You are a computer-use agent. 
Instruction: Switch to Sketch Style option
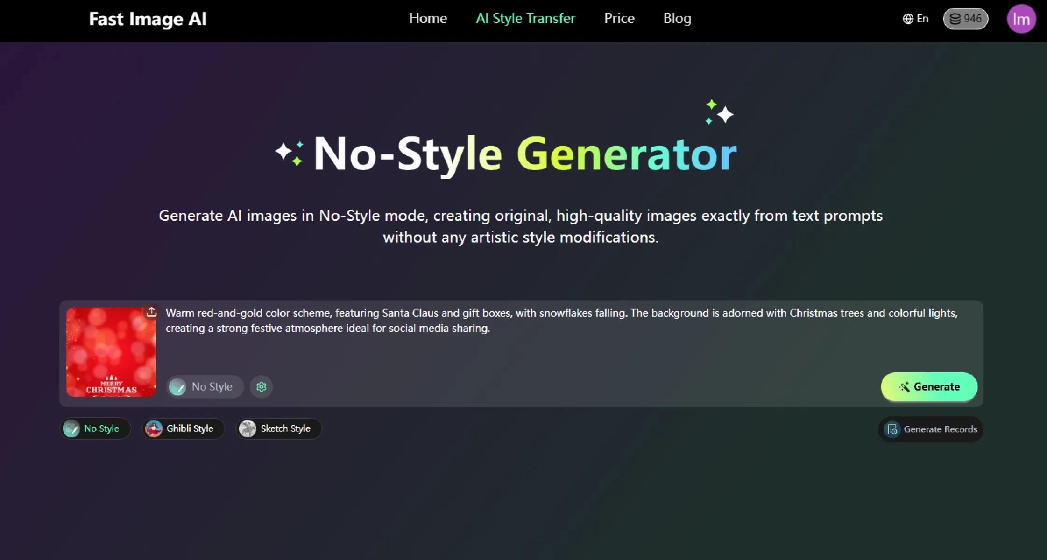(x=285, y=428)
